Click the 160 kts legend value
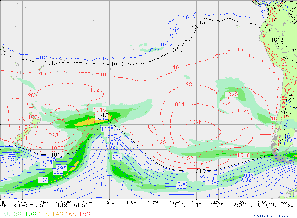This screenshot has width=297, height=218. [71, 214]
